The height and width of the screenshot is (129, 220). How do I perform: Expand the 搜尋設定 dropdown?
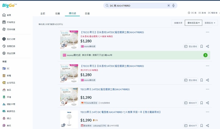coord(210,23)
